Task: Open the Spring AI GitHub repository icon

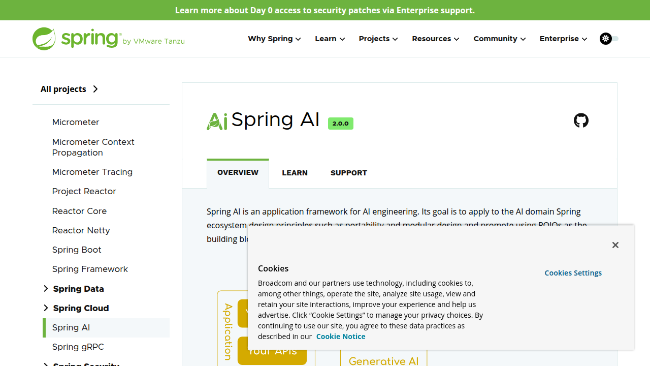Action: pos(581,120)
